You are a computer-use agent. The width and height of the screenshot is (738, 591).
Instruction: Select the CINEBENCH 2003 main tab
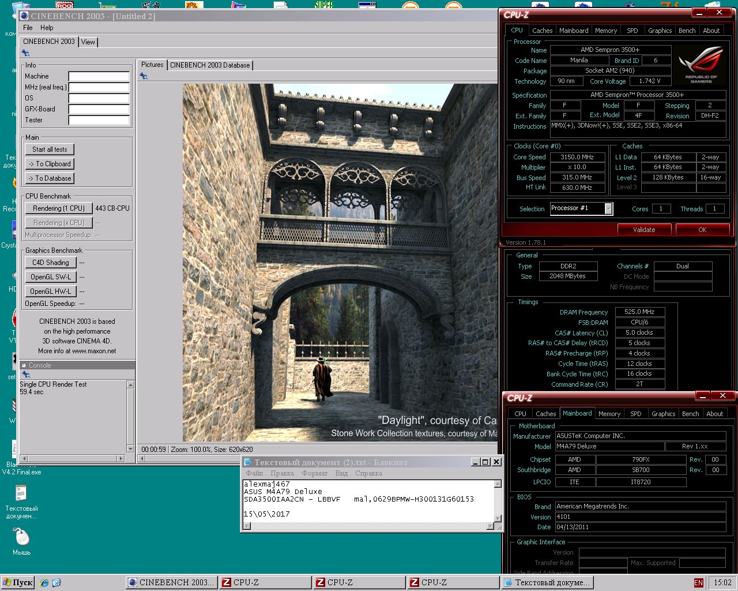[x=49, y=42]
